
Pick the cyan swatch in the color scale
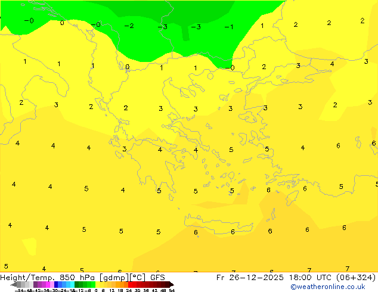(73, 284)
